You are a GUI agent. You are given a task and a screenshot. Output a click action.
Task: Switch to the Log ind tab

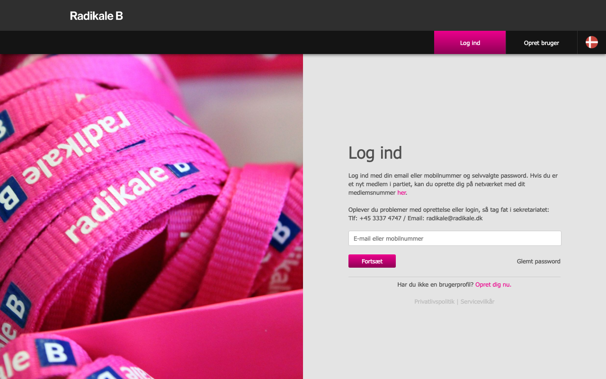470,43
